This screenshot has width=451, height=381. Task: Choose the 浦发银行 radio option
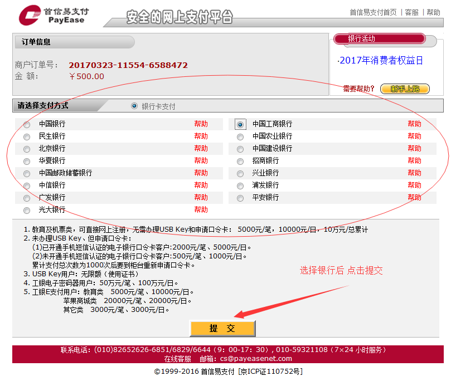tap(240, 186)
